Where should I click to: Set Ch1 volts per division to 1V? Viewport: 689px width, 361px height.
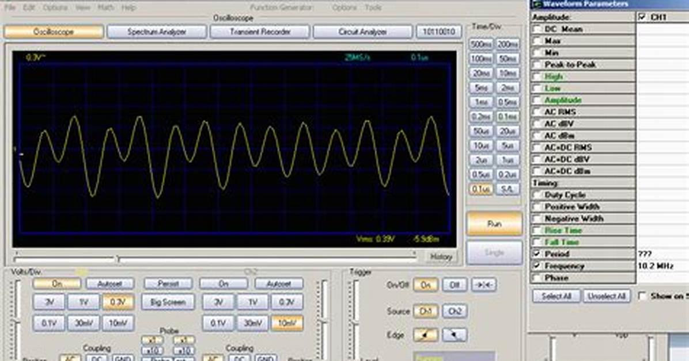coord(84,302)
